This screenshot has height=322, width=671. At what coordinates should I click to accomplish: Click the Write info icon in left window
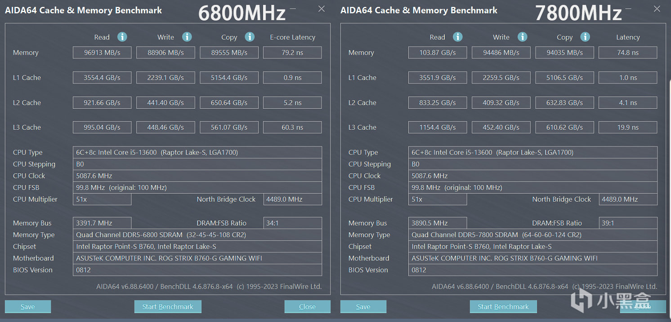(187, 37)
